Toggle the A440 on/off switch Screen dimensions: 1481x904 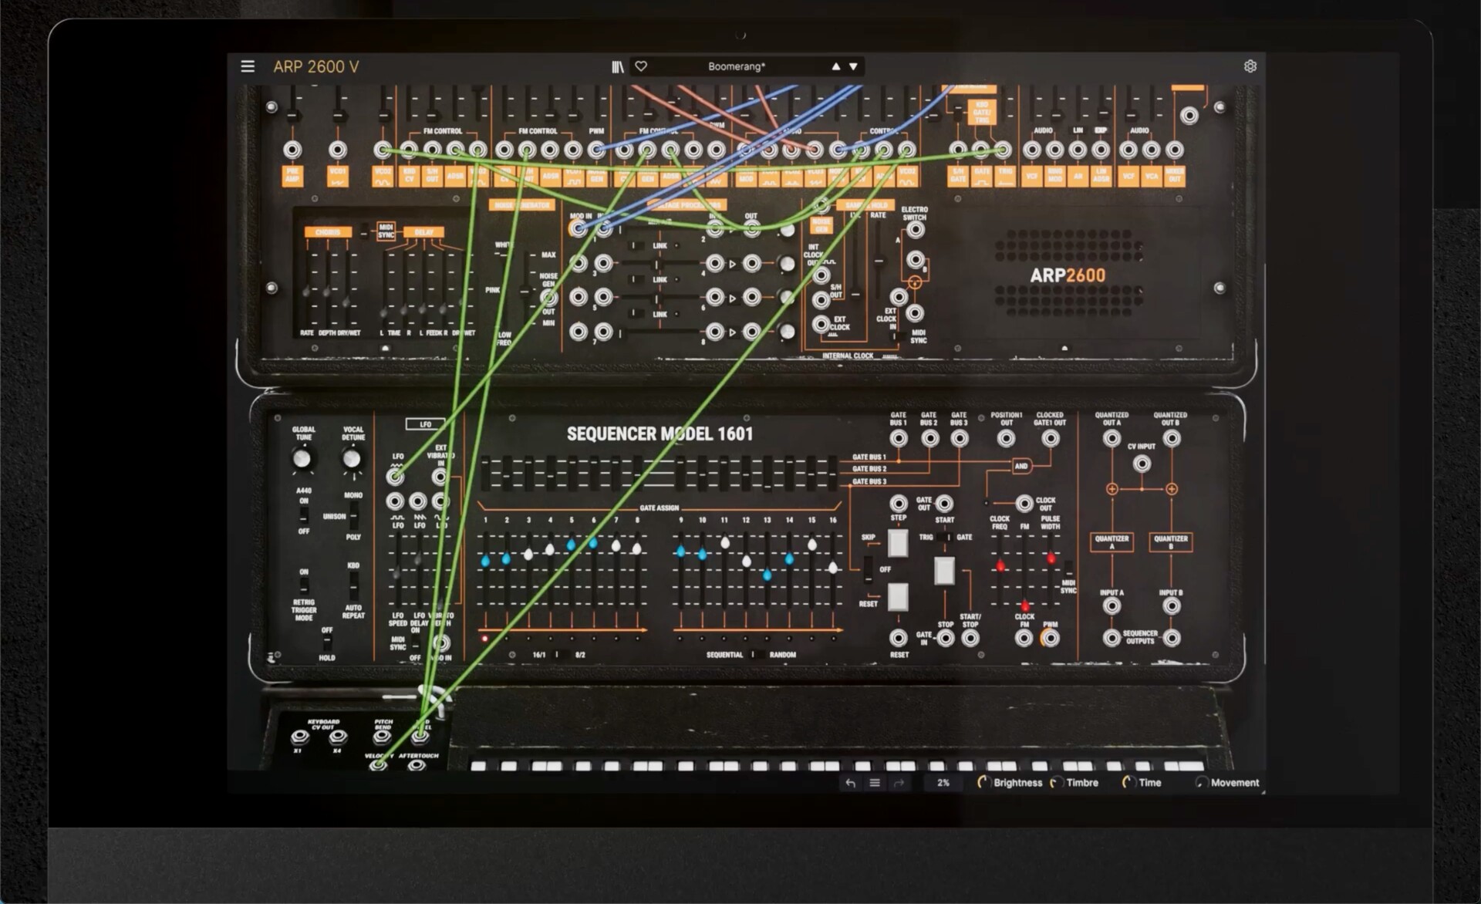(x=304, y=514)
